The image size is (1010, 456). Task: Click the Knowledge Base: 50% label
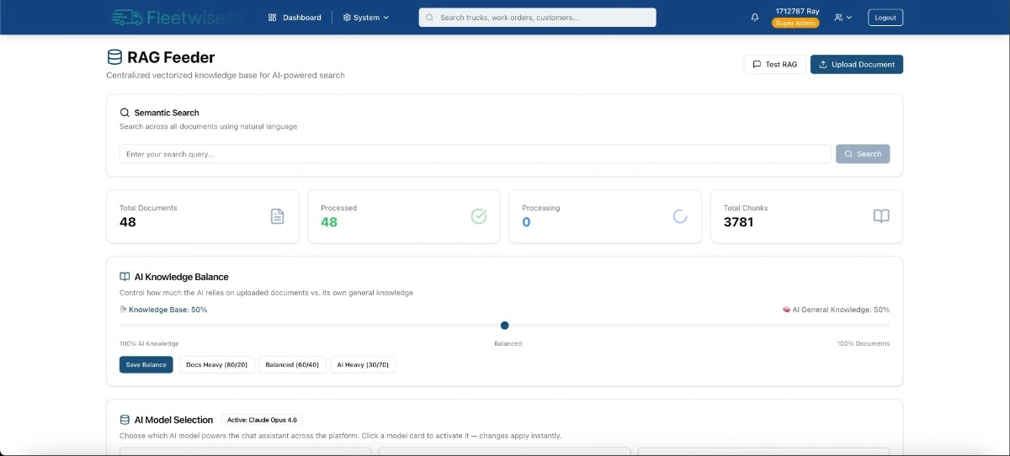point(164,310)
